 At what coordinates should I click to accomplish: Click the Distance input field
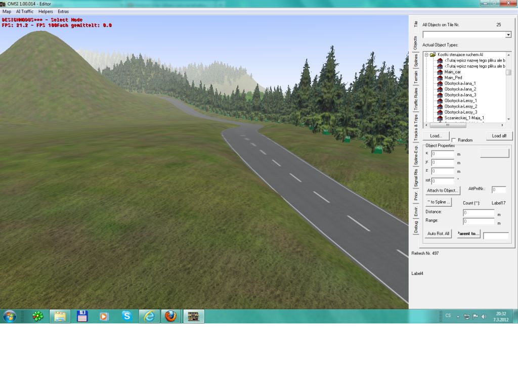pyautogui.click(x=479, y=213)
